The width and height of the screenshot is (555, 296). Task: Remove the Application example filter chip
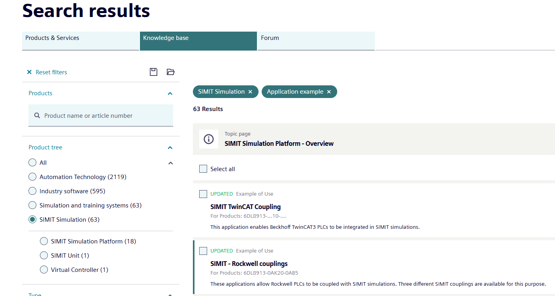pos(328,92)
